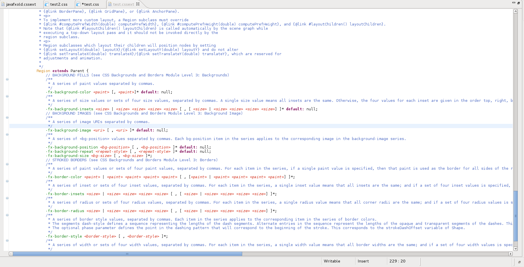This screenshot has height=267, width=524.
Task: Fold comment block above -fx-border-style
Action: (7, 215)
